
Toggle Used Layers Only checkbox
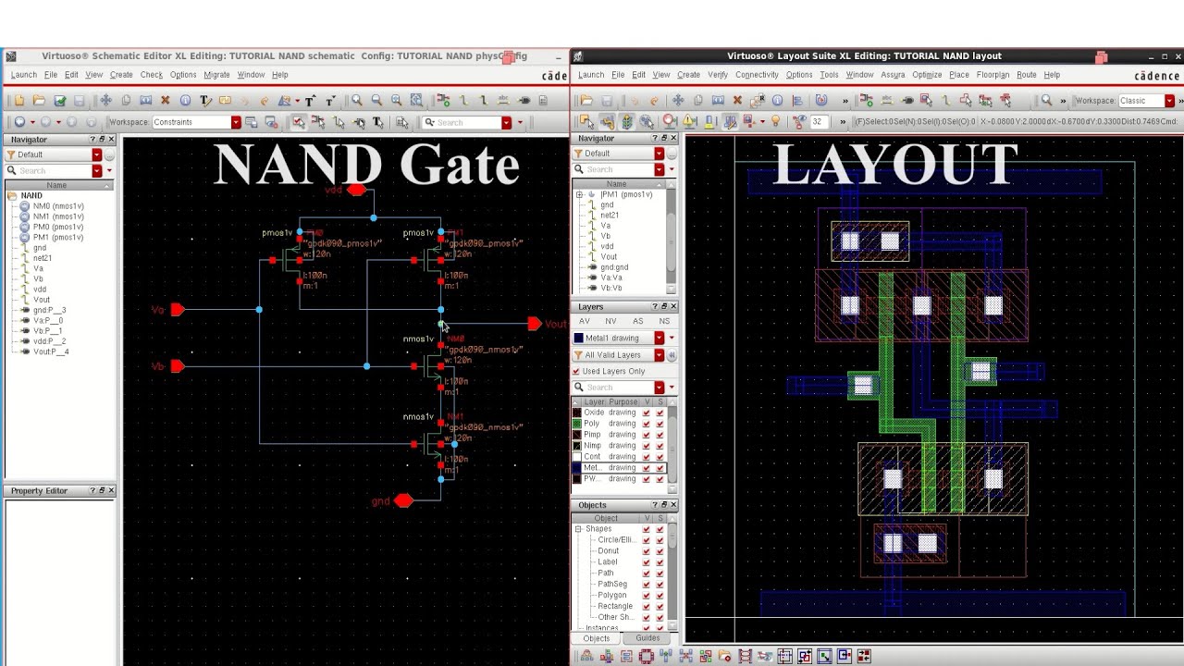click(x=576, y=371)
